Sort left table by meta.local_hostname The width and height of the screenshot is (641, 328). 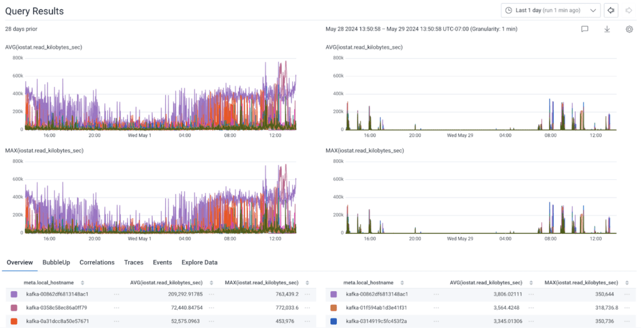click(x=83, y=283)
